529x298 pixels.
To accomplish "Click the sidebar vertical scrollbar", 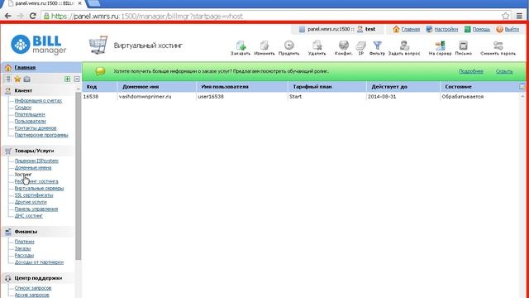I will 78,175.
